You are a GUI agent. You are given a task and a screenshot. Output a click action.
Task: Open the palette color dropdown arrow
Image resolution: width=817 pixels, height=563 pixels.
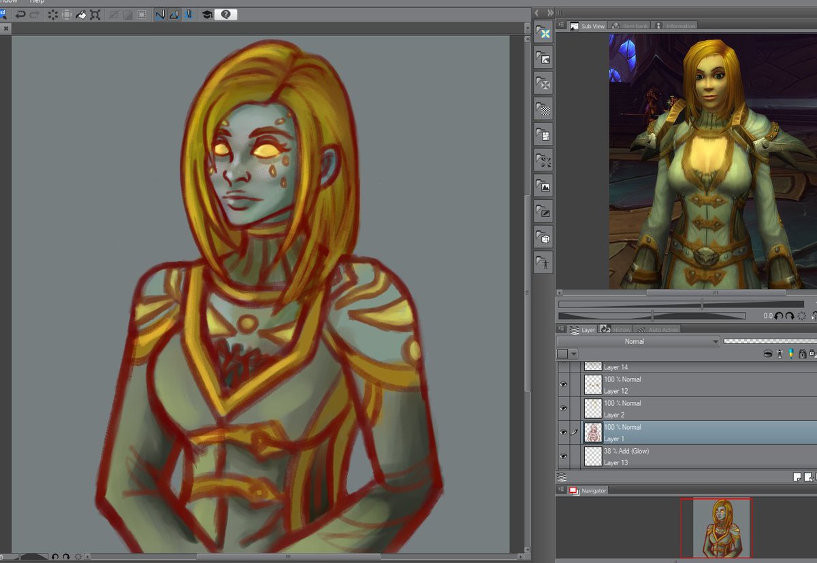(574, 354)
